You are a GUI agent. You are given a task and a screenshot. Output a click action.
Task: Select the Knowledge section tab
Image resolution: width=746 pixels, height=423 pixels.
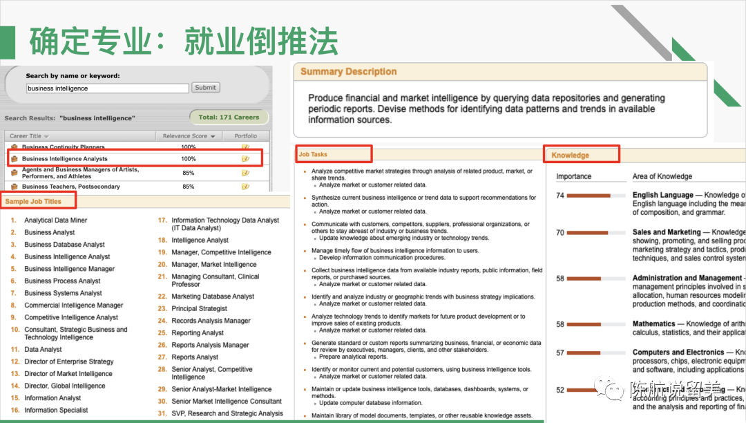pos(570,156)
